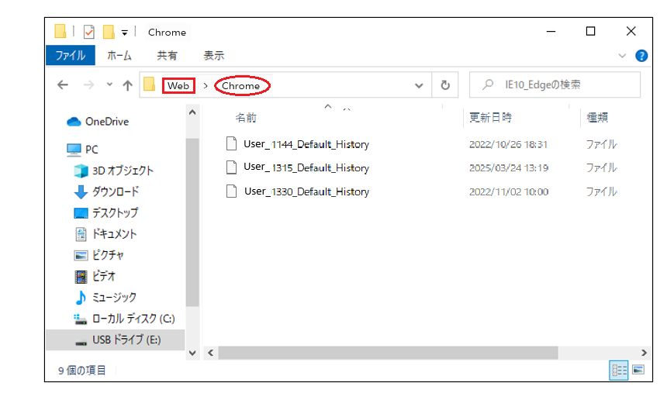Click the date 2022/11/02 10:00
This screenshot has width=667, height=393.
509,191
